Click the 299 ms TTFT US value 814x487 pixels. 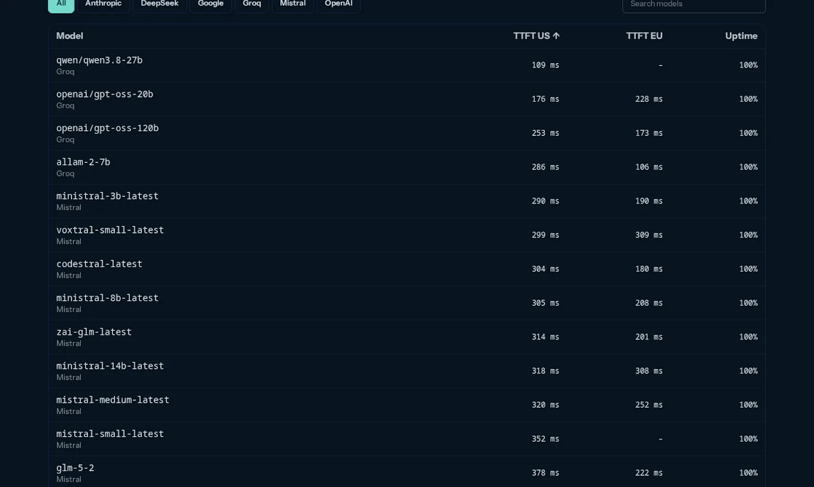click(545, 235)
